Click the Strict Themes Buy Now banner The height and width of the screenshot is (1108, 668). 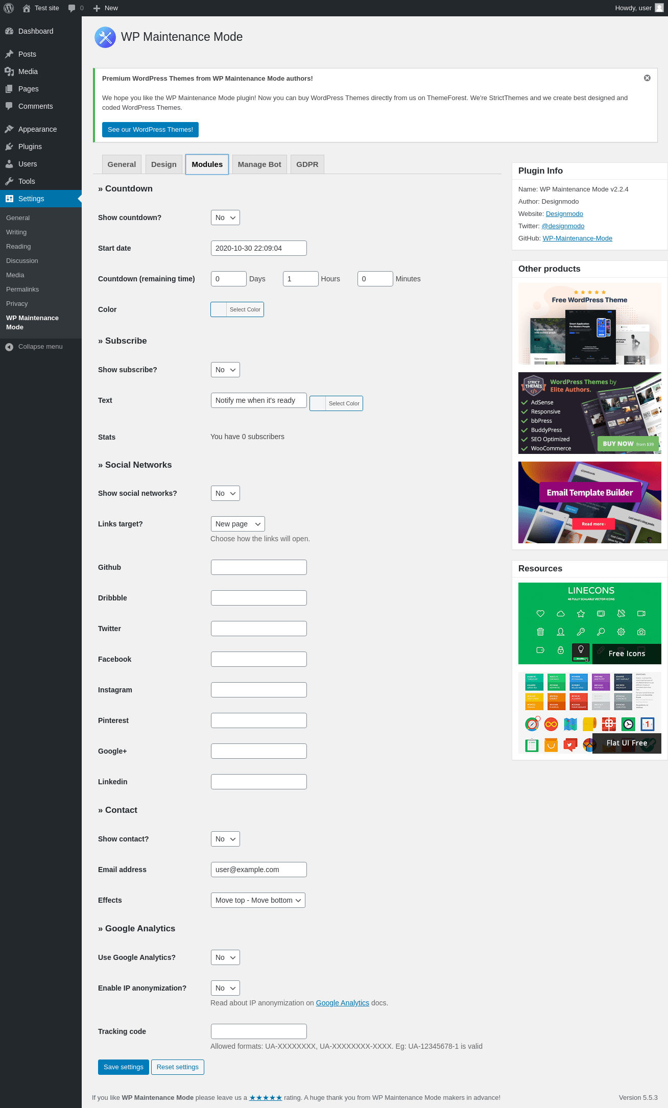[590, 413]
